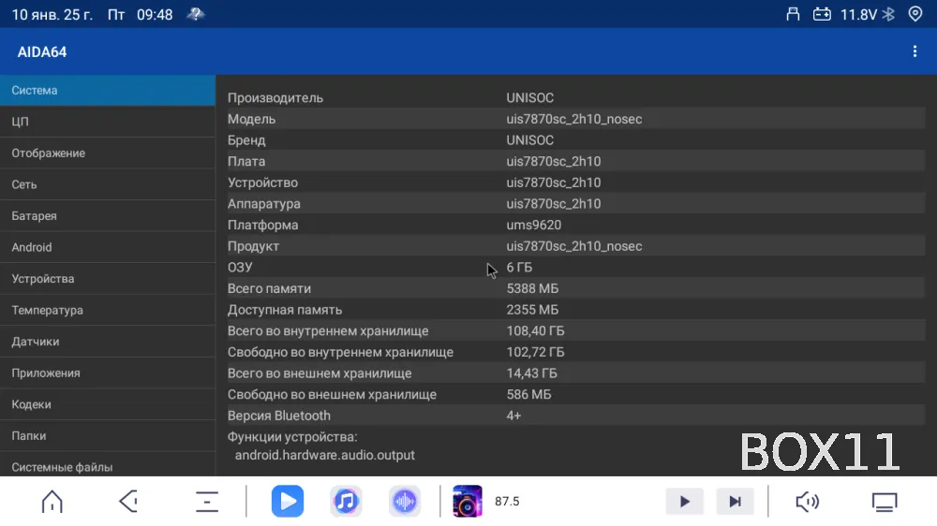The height and width of the screenshot is (526, 937).
Task: Select the ОЗУ 6 ГБ row
Action: click(x=576, y=268)
